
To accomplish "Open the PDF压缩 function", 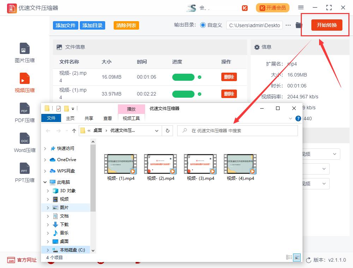I will [24, 113].
